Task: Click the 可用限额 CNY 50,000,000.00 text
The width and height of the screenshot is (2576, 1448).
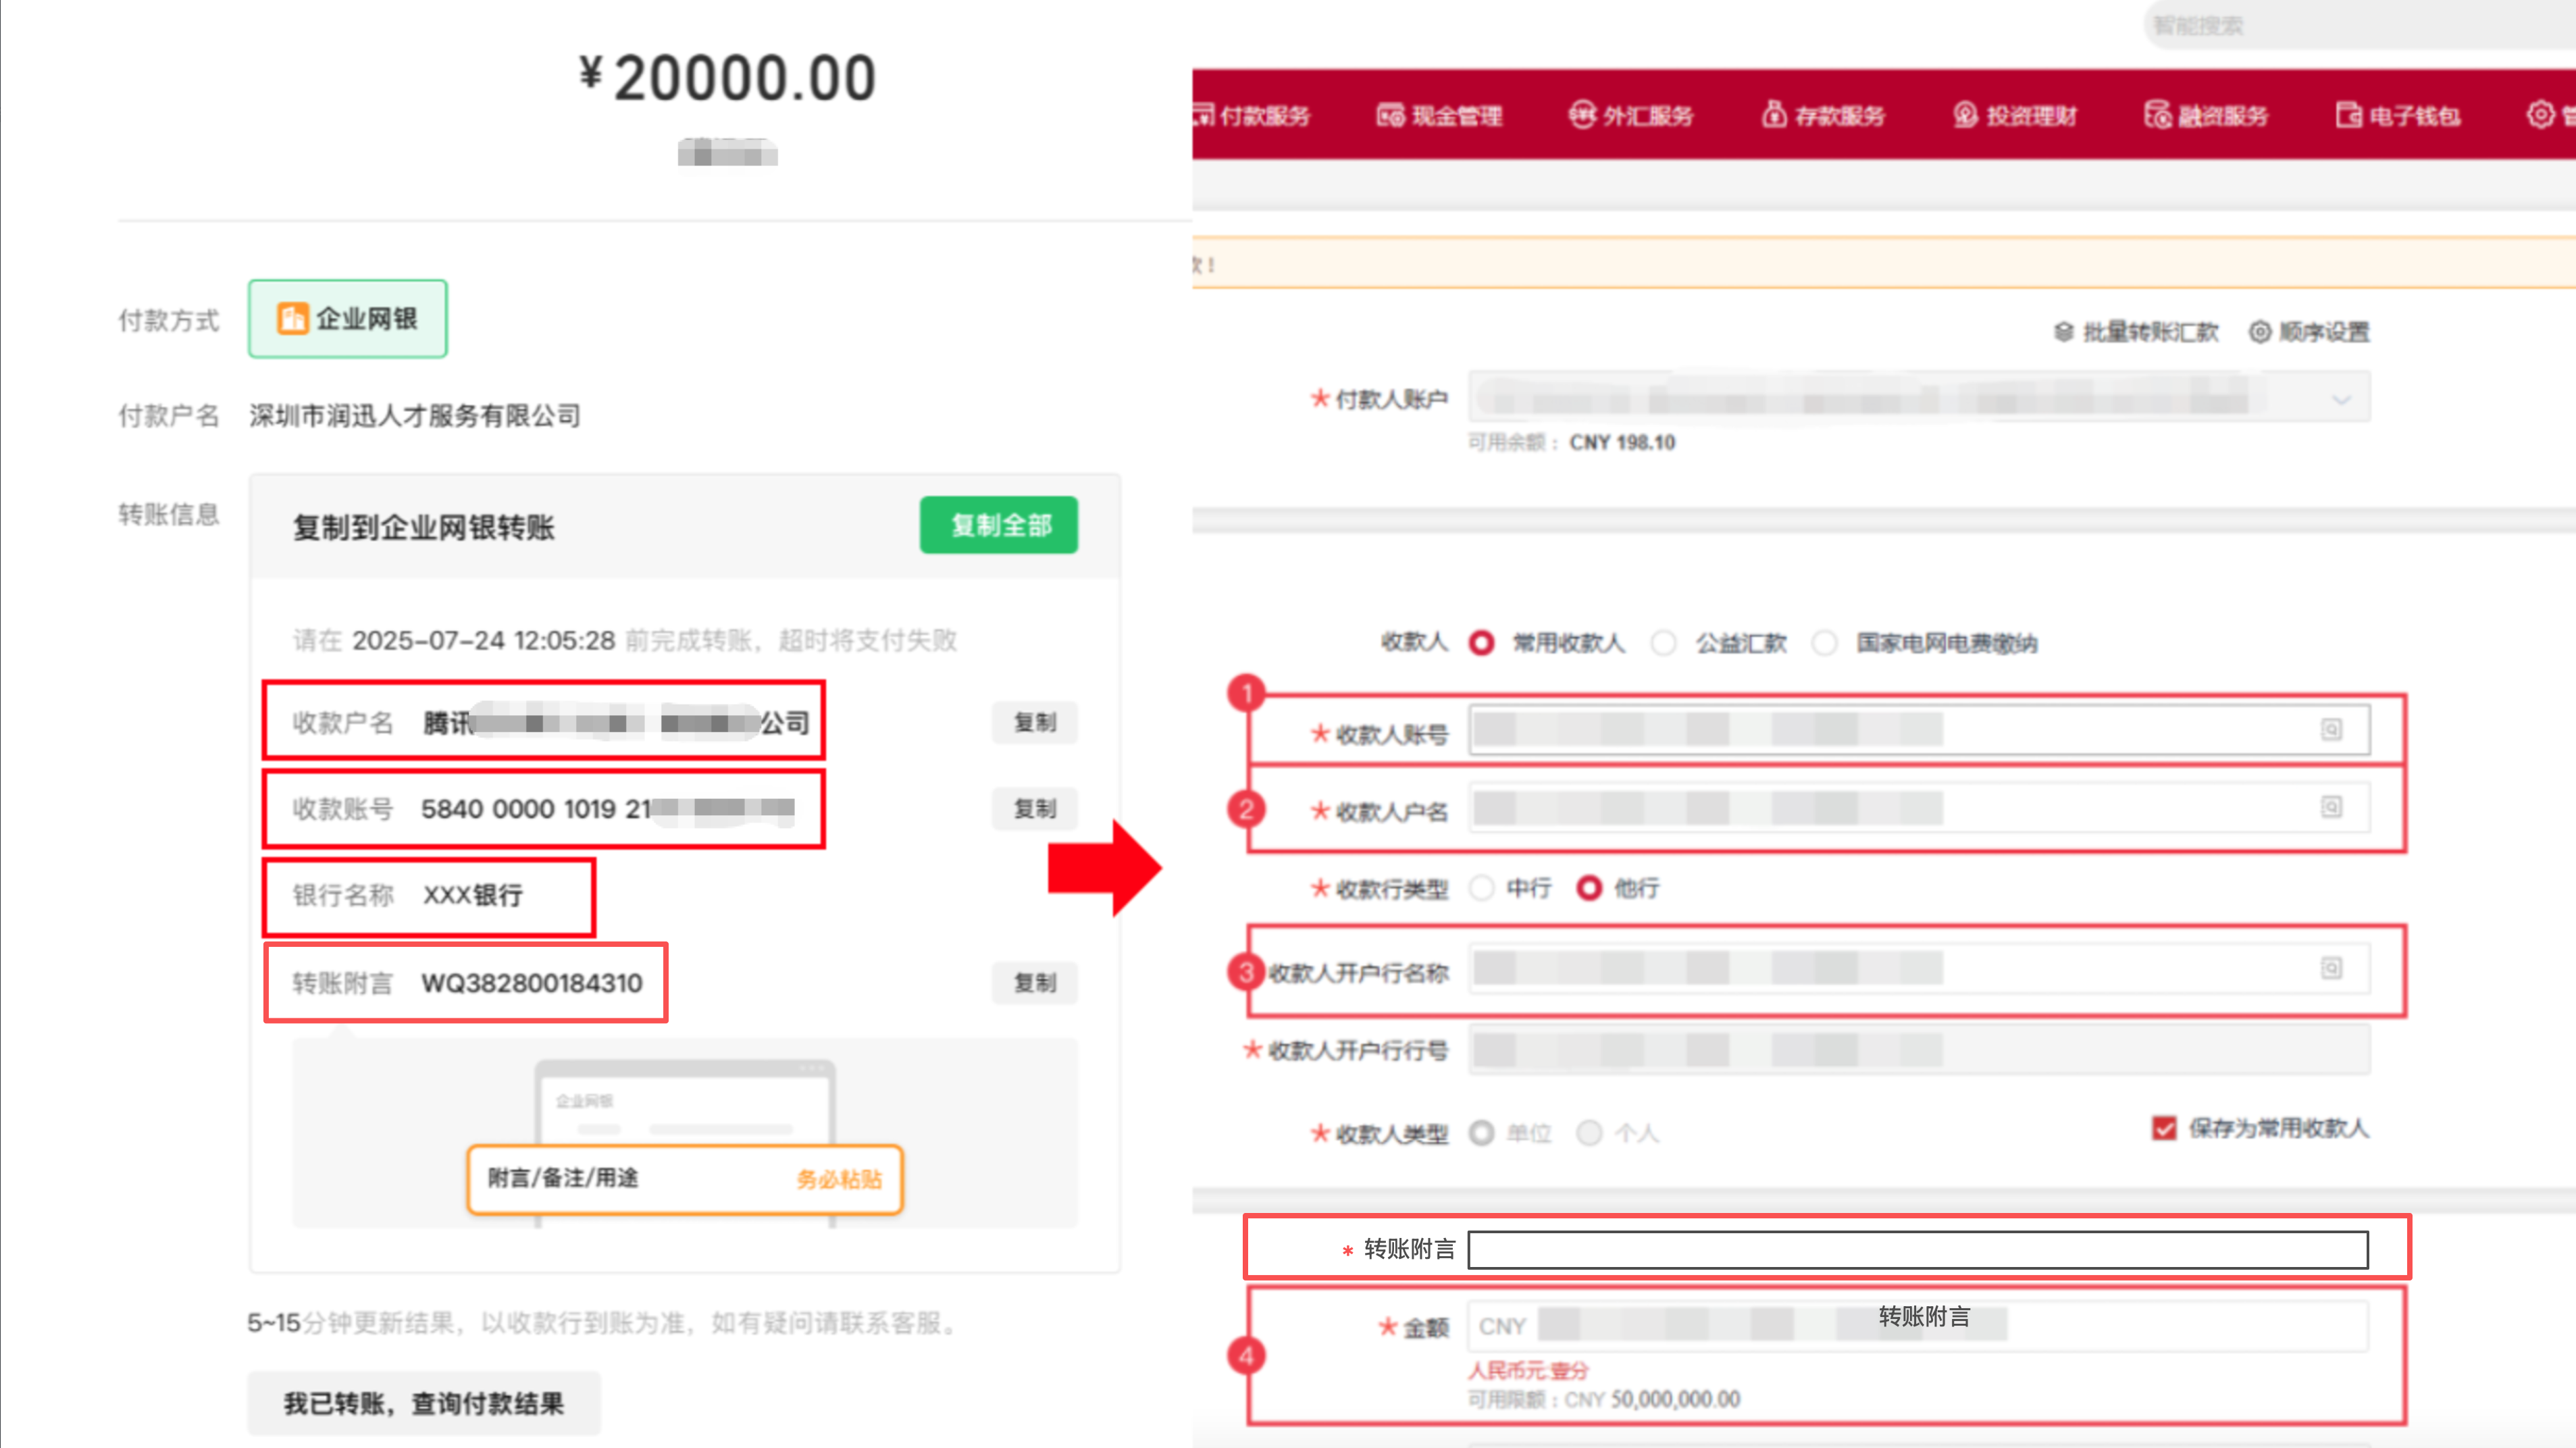Action: point(1604,1399)
